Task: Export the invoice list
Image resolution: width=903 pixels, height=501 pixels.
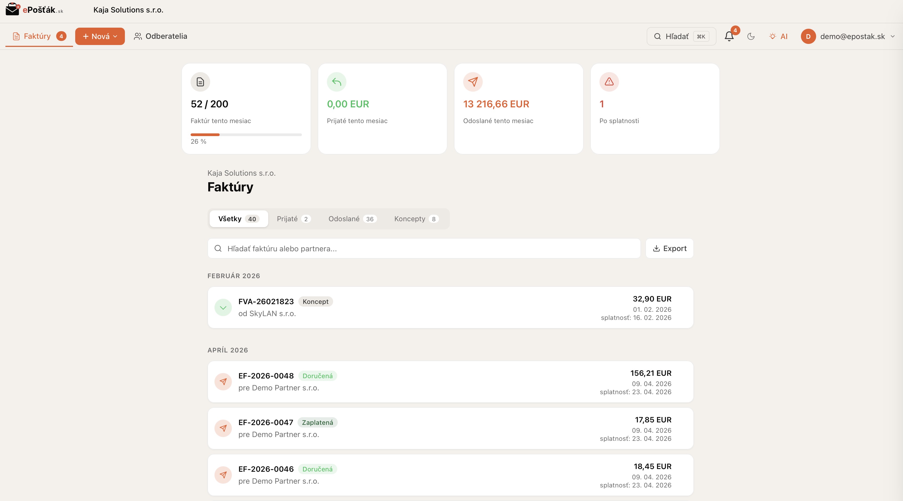Action: 669,248
